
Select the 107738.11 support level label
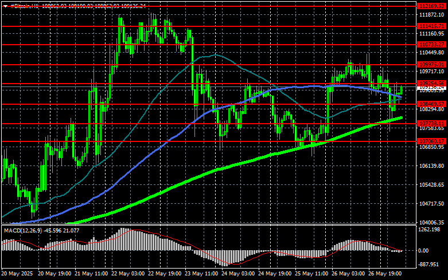click(x=432, y=124)
